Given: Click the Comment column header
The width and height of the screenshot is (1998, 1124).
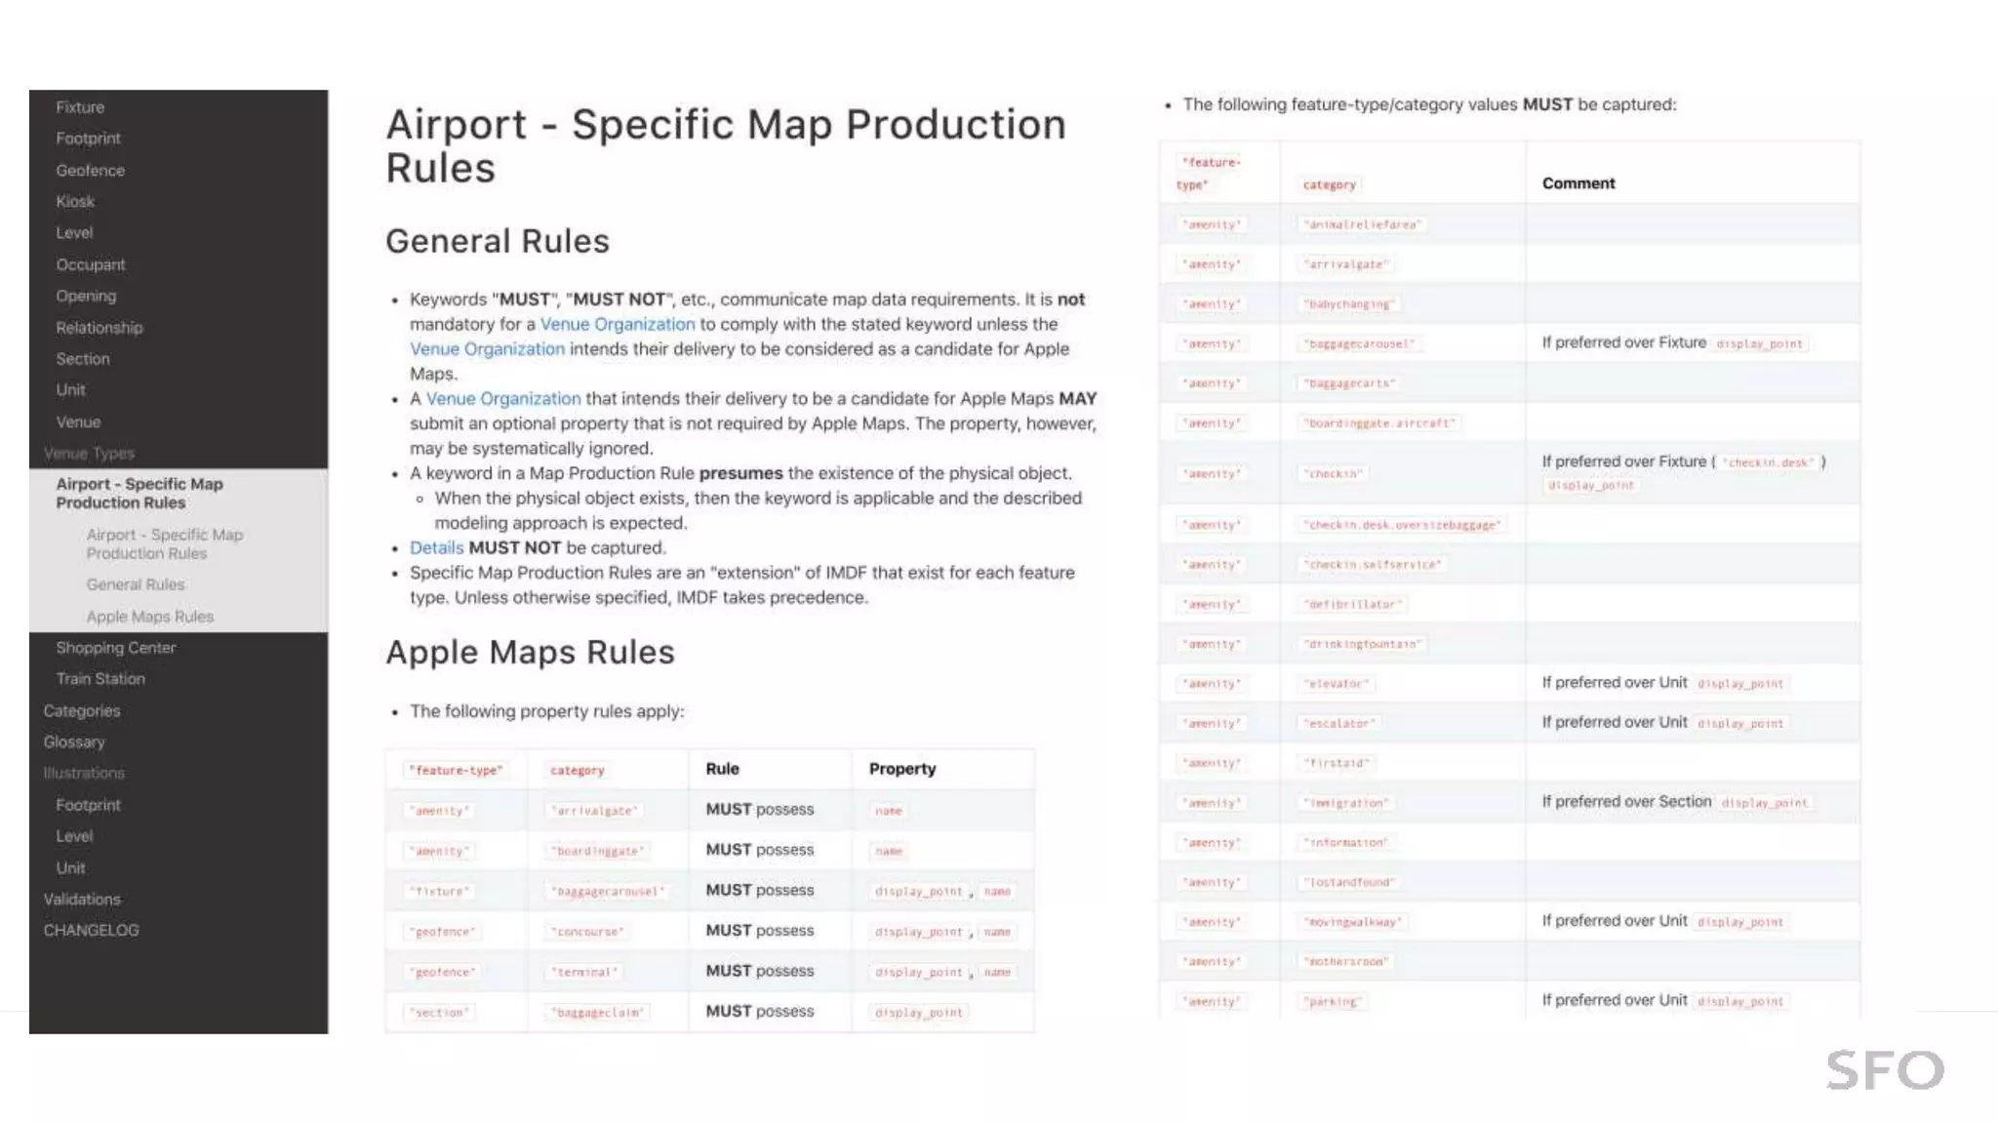Looking at the screenshot, I should pyautogui.click(x=1578, y=183).
